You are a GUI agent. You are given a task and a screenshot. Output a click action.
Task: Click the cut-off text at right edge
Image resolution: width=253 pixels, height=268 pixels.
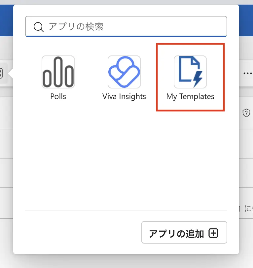pyautogui.click(x=246, y=209)
